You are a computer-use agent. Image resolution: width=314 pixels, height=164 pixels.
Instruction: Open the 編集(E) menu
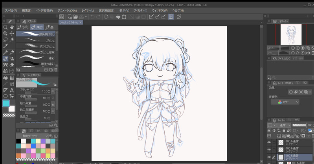pos(27,11)
